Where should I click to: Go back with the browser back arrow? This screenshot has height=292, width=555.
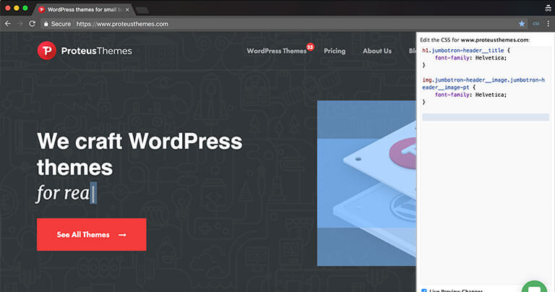click(x=8, y=24)
